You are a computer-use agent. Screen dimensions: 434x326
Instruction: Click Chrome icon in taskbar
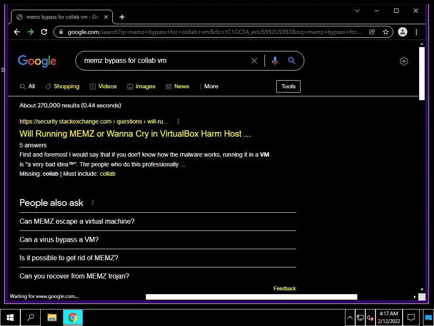73,318
